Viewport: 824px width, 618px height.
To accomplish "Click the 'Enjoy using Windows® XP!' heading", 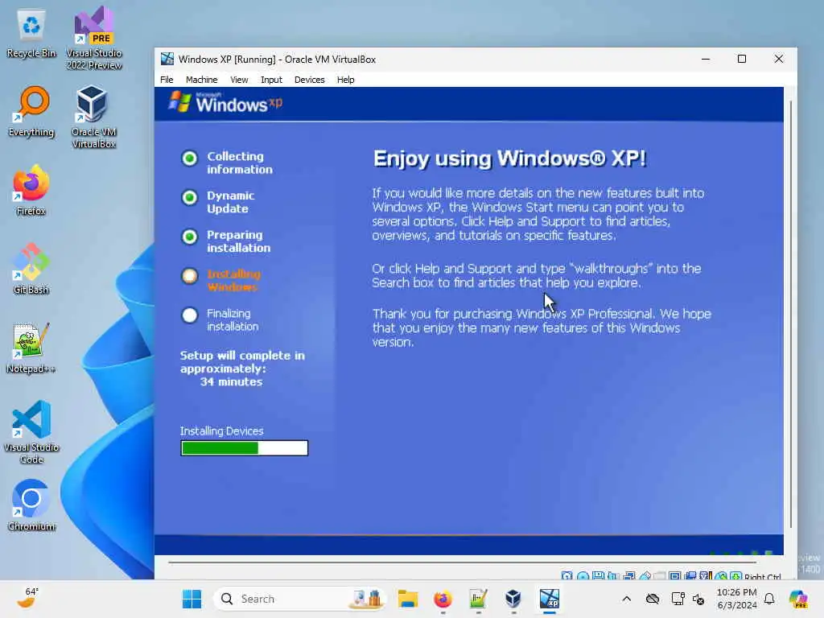I will point(509,159).
